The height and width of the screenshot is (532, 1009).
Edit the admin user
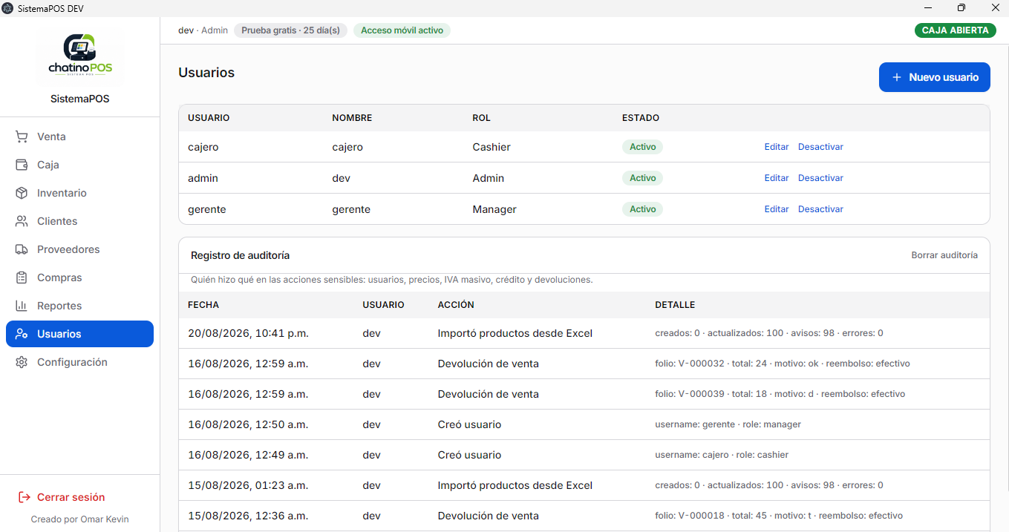777,178
